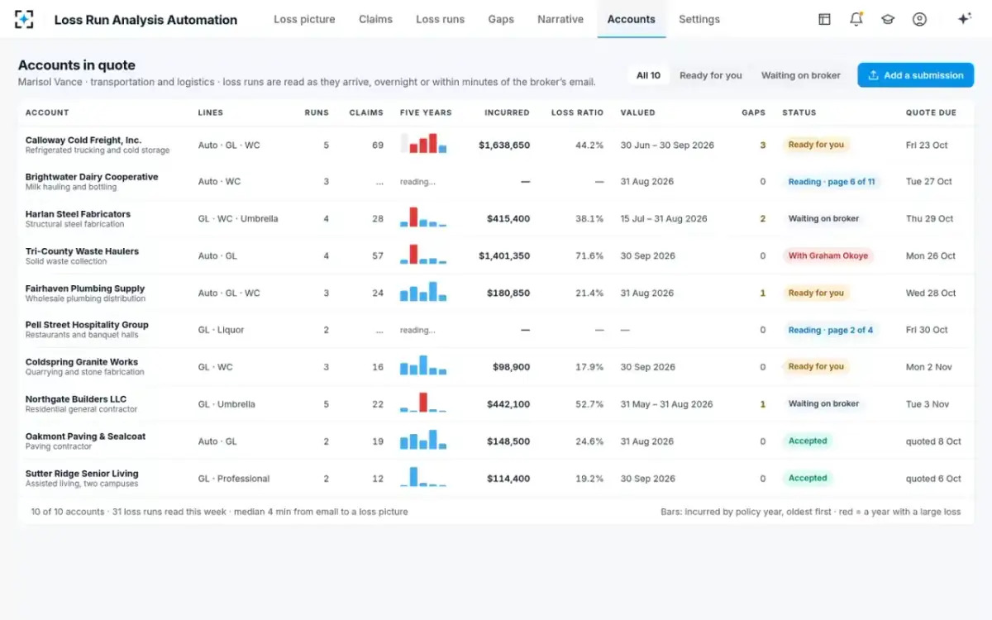Click Tri-County Waste Haulers five-year bar chart
The width and height of the screenshot is (992, 620).
pyautogui.click(x=424, y=254)
